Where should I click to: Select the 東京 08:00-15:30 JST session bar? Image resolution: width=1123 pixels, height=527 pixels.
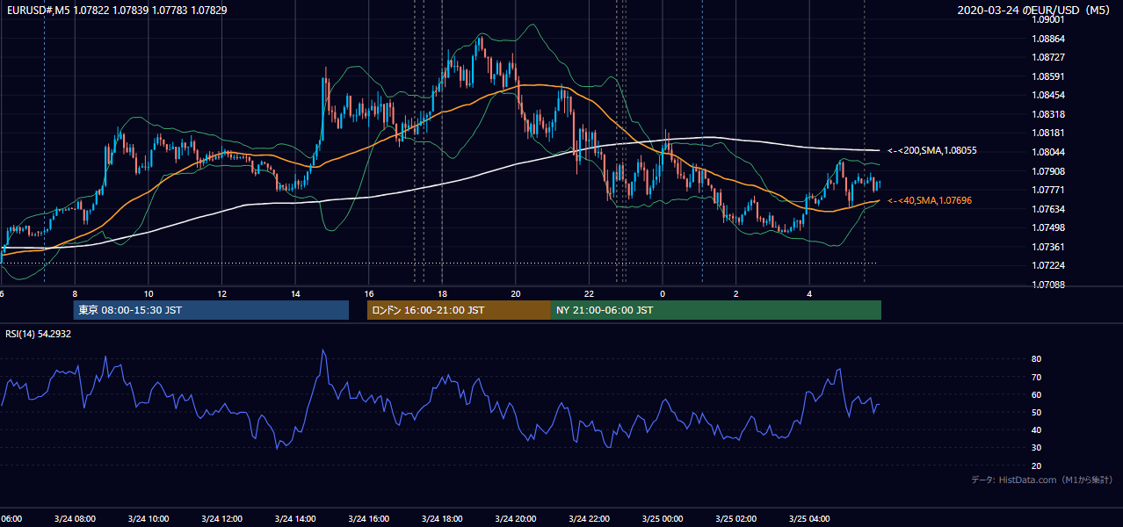point(211,310)
